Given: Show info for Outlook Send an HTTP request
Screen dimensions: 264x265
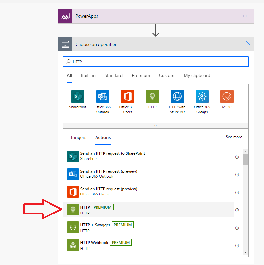Looking at the screenshot, I should [x=237, y=174].
